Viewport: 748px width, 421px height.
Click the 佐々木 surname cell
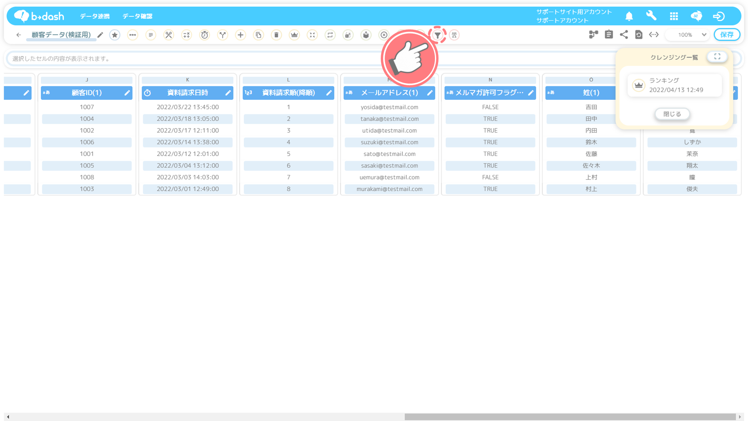[591, 166]
